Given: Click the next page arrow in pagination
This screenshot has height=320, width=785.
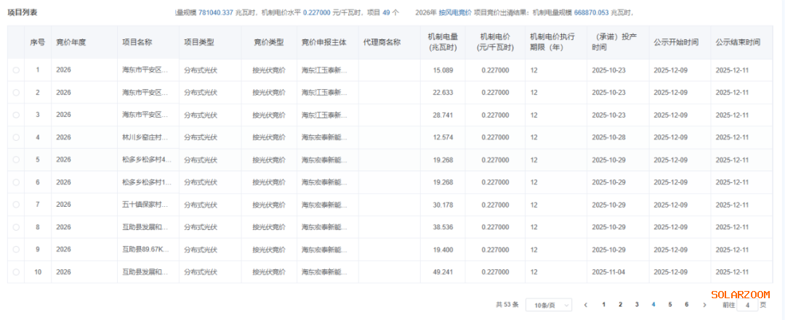Looking at the screenshot, I should 704,305.
